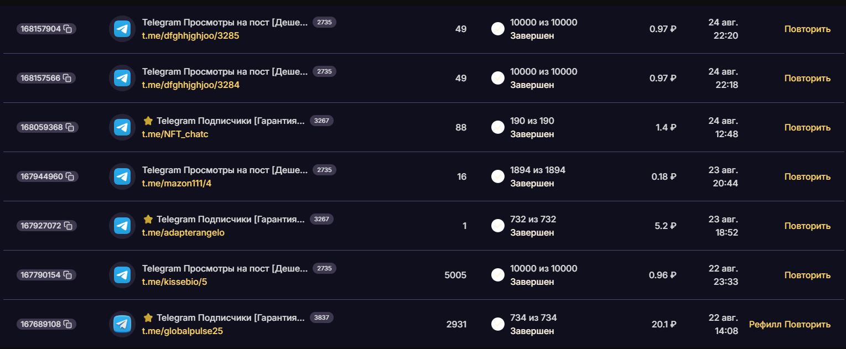Copy order ID 168059368
Image resolution: width=846 pixels, height=349 pixels.
tap(70, 127)
